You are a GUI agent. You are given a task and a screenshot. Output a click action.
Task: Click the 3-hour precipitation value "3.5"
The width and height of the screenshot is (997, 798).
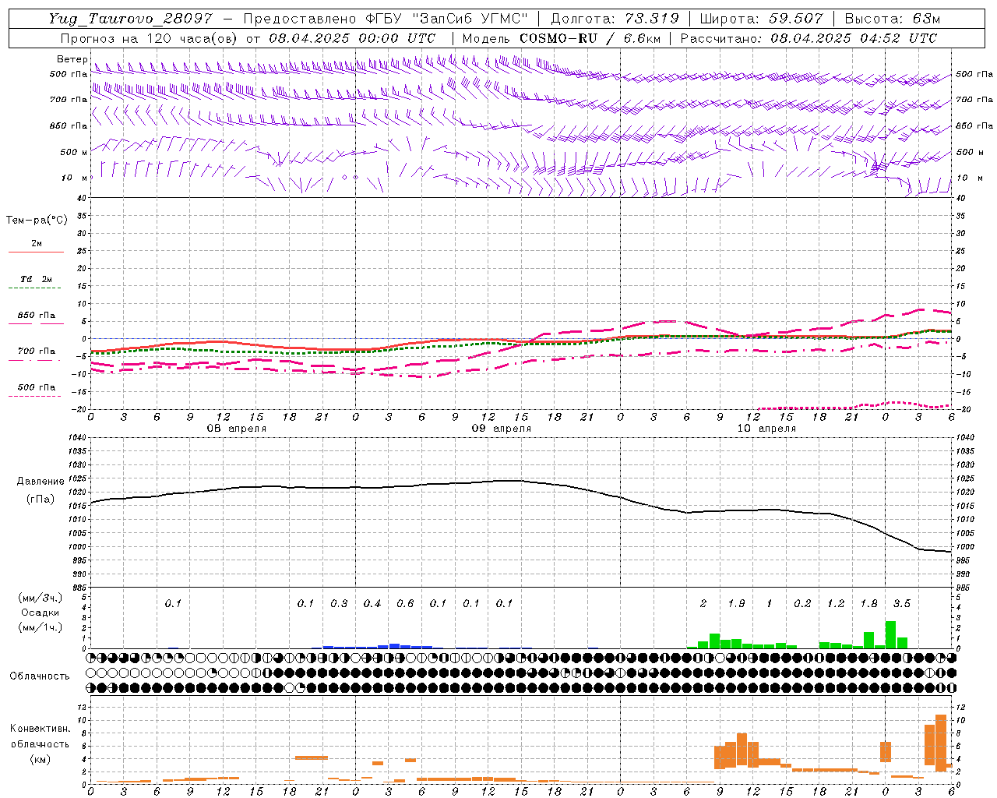[x=902, y=604]
